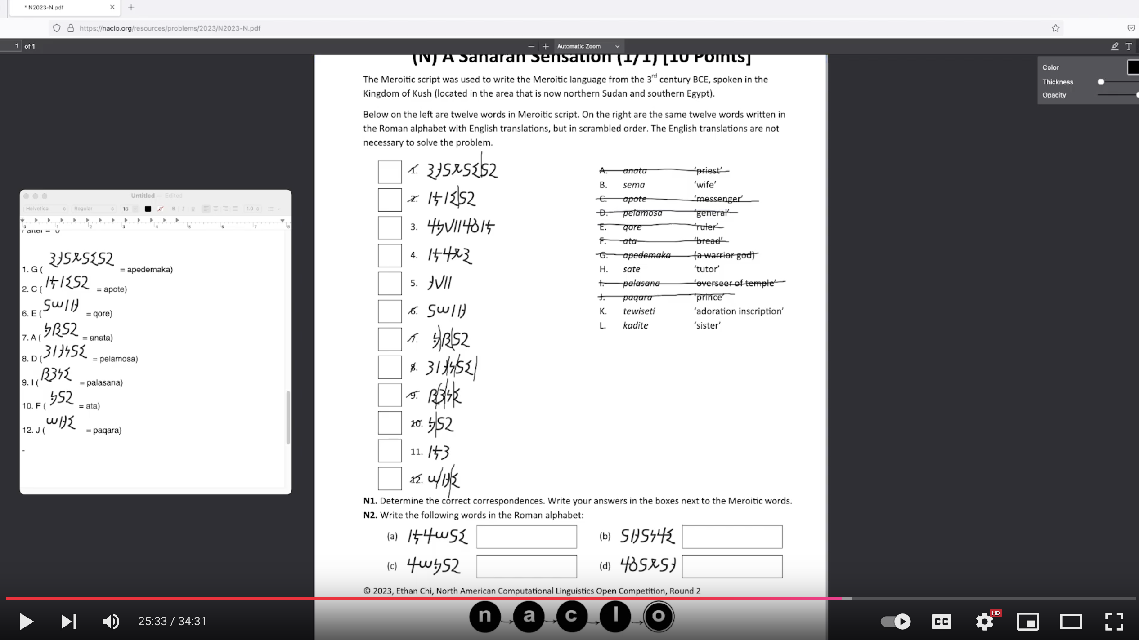
Task: Enable miniplayer mode
Action: [x=1028, y=622]
